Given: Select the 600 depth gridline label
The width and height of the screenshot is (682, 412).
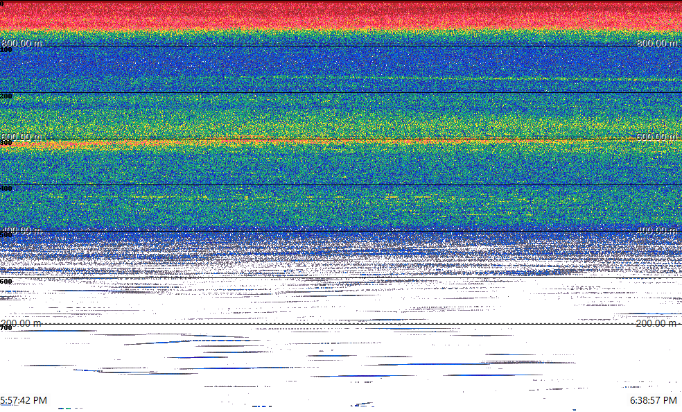Looking at the screenshot, I should click(x=6, y=282).
